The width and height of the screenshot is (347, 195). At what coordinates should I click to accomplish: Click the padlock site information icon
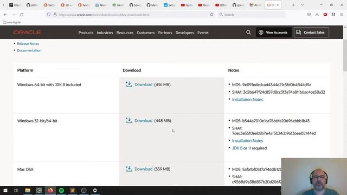(x=55, y=15)
